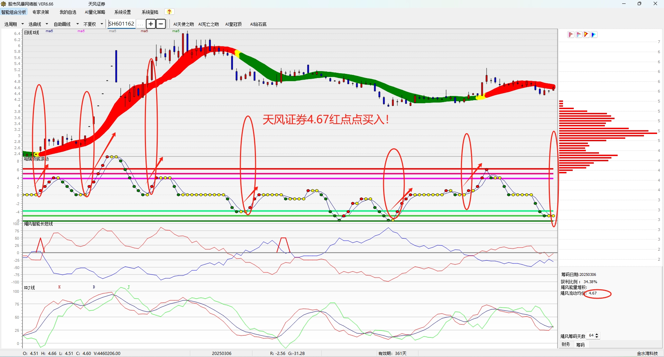The width and height of the screenshot is (664, 357).
Task: Click the blue-cyan triangle chip icon
Action: (x=594, y=35)
